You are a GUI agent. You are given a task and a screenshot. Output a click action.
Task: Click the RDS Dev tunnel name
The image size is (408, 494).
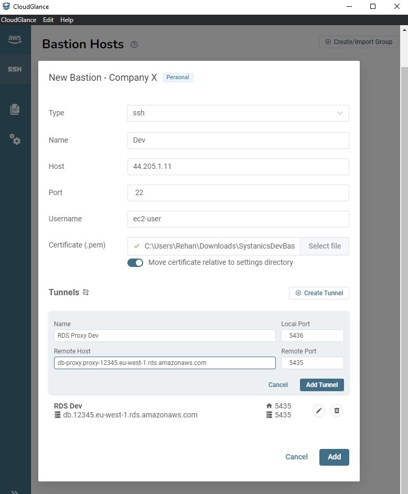click(68, 406)
